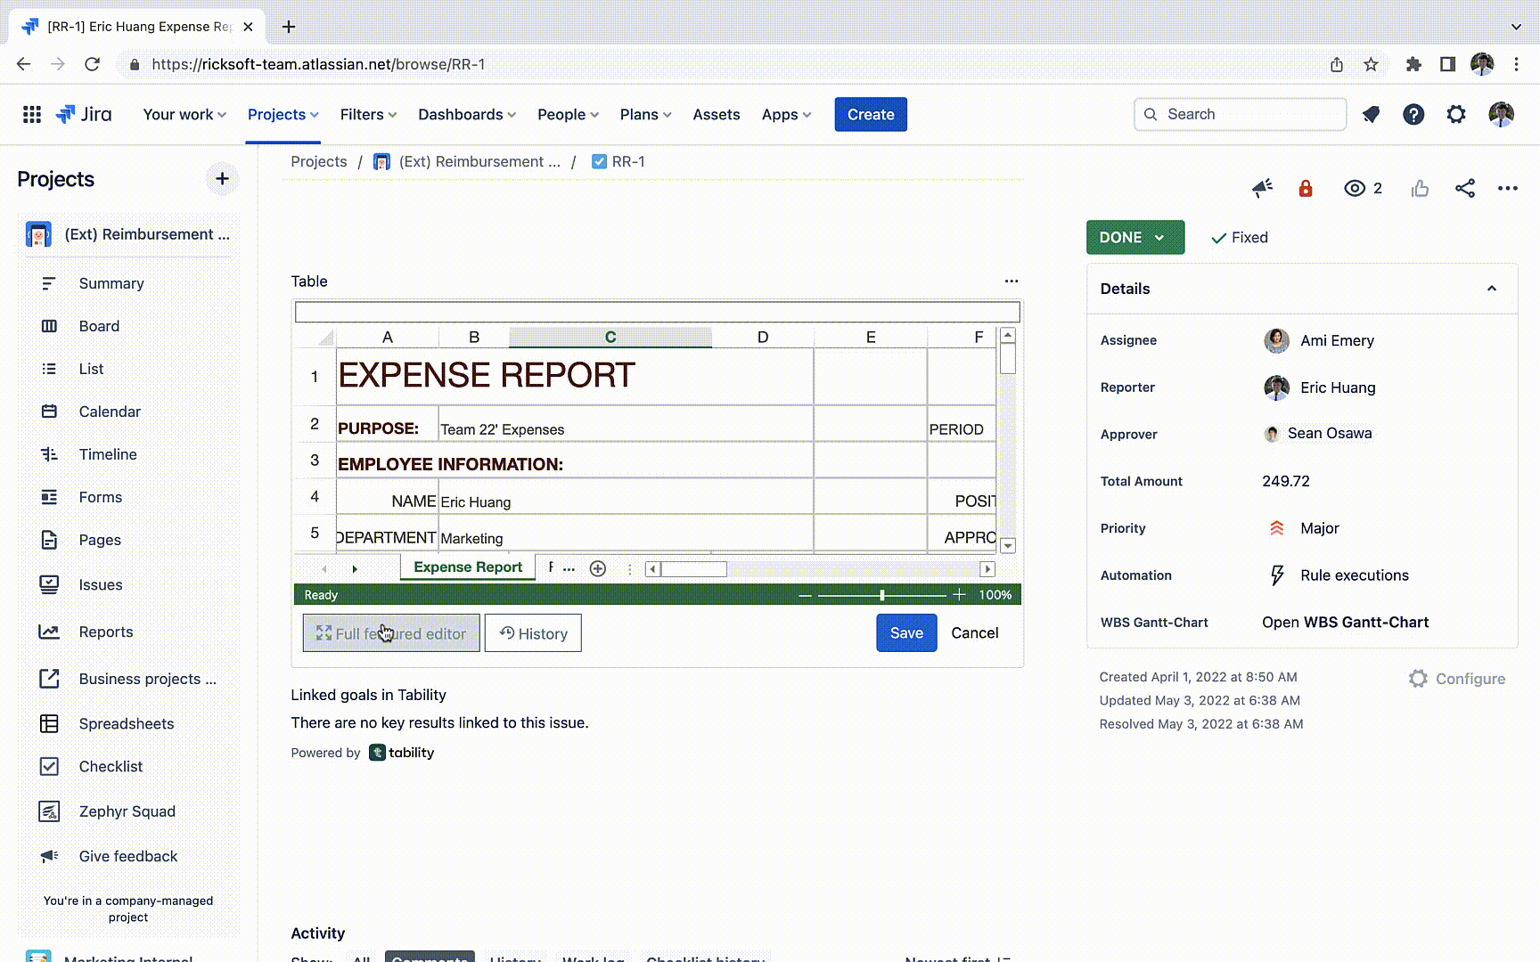
Task: Open issue actions three-dots menu
Action: [1508, 188]
